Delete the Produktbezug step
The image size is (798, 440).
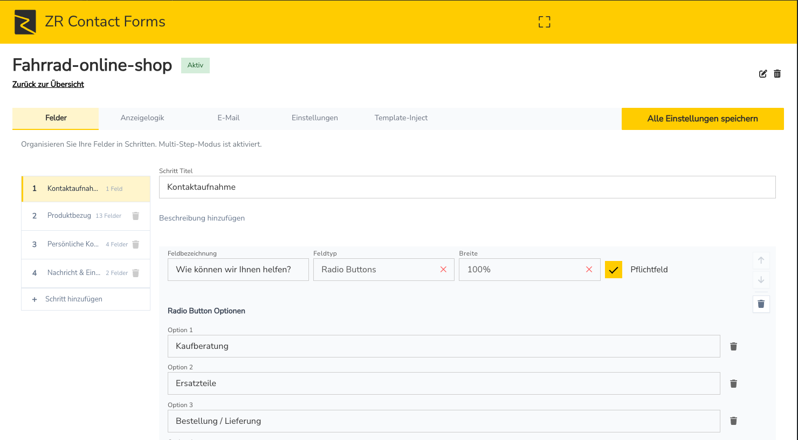tap(136, 216)
